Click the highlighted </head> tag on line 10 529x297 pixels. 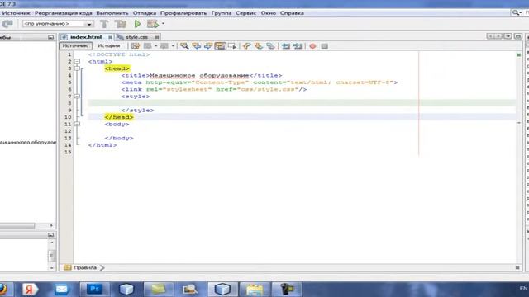coord(119,117)
